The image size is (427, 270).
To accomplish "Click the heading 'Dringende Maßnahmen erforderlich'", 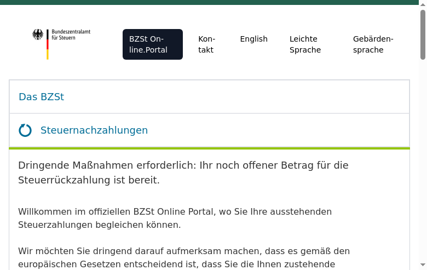I will point(183,173).
